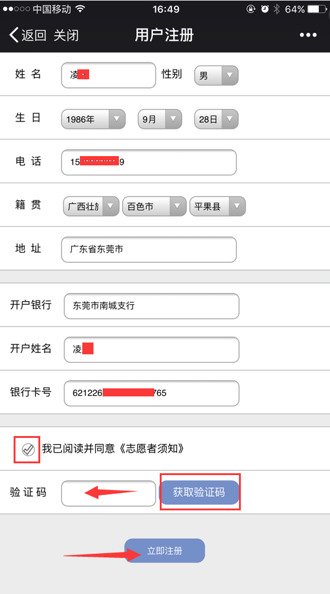The width and height of the screenshot is (330, 594).
Task: Click the 银行卡号 input field
Action: coord(152,393)
